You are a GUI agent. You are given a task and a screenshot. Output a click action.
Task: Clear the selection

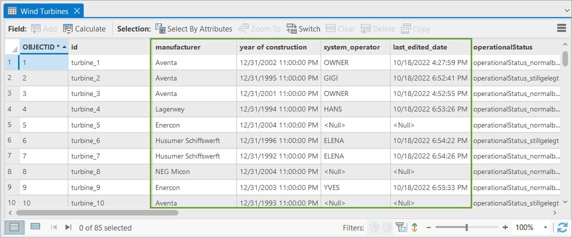[340, 28]
